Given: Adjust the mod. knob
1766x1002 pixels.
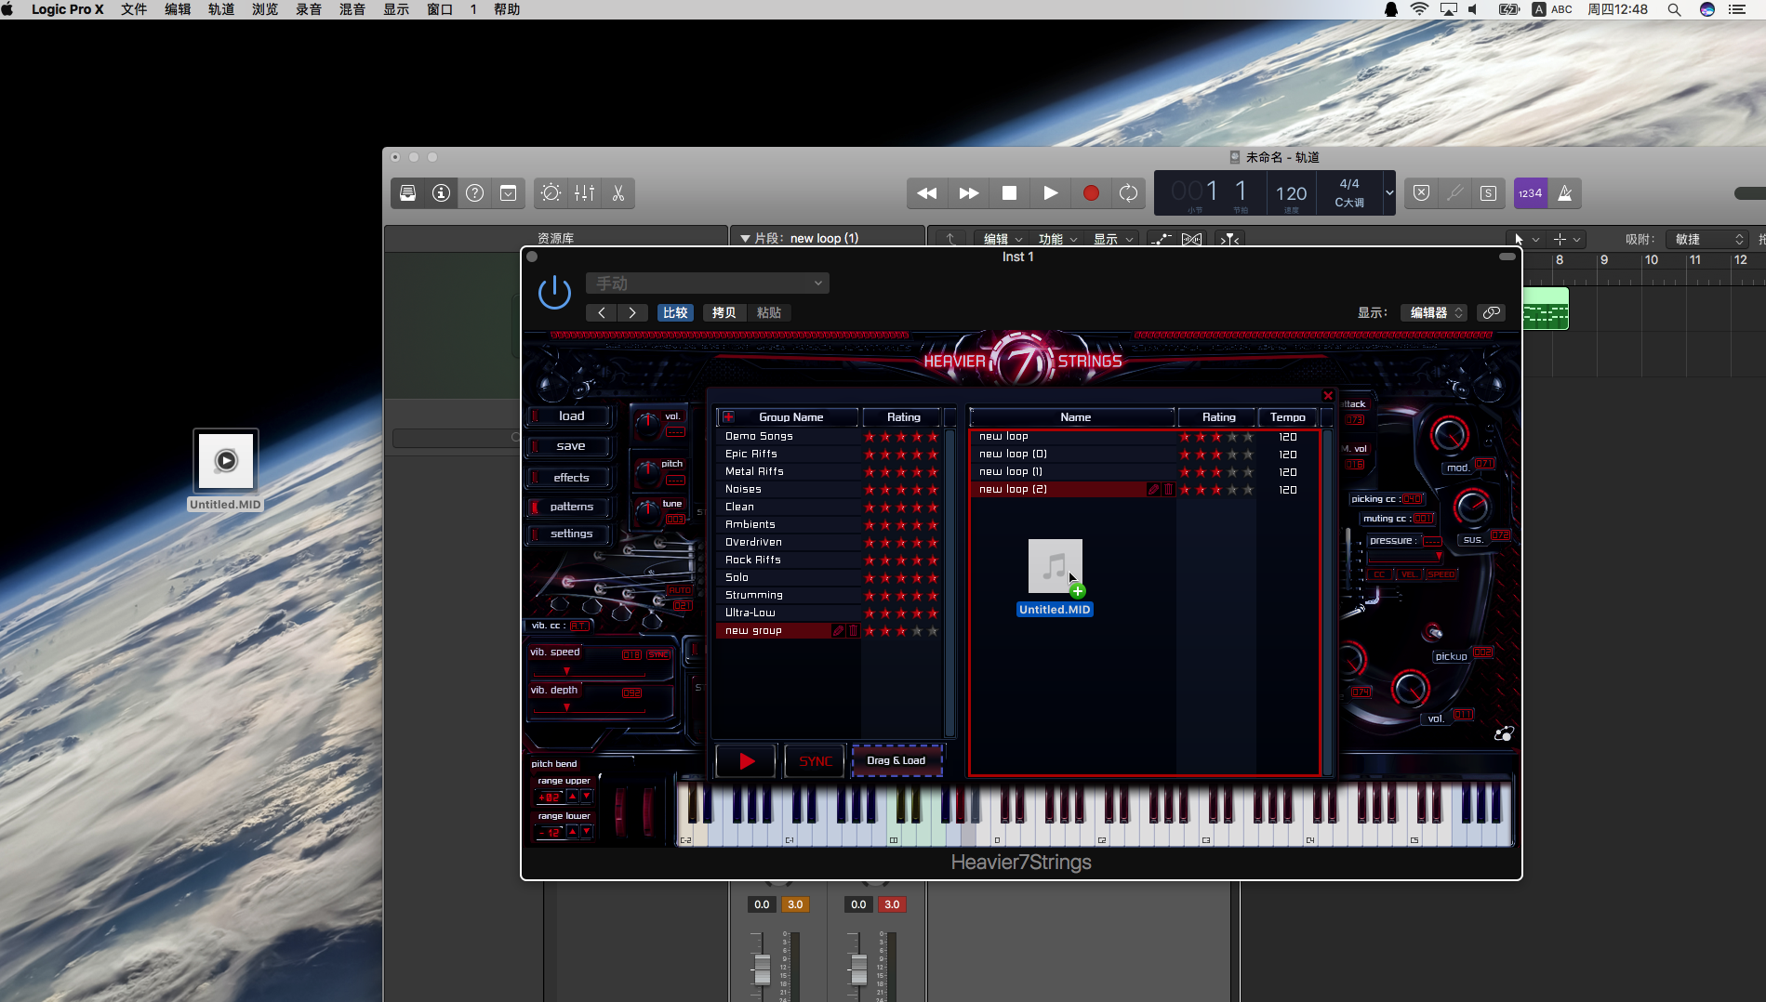Looking at the screenshot, I should [1449, 434].
